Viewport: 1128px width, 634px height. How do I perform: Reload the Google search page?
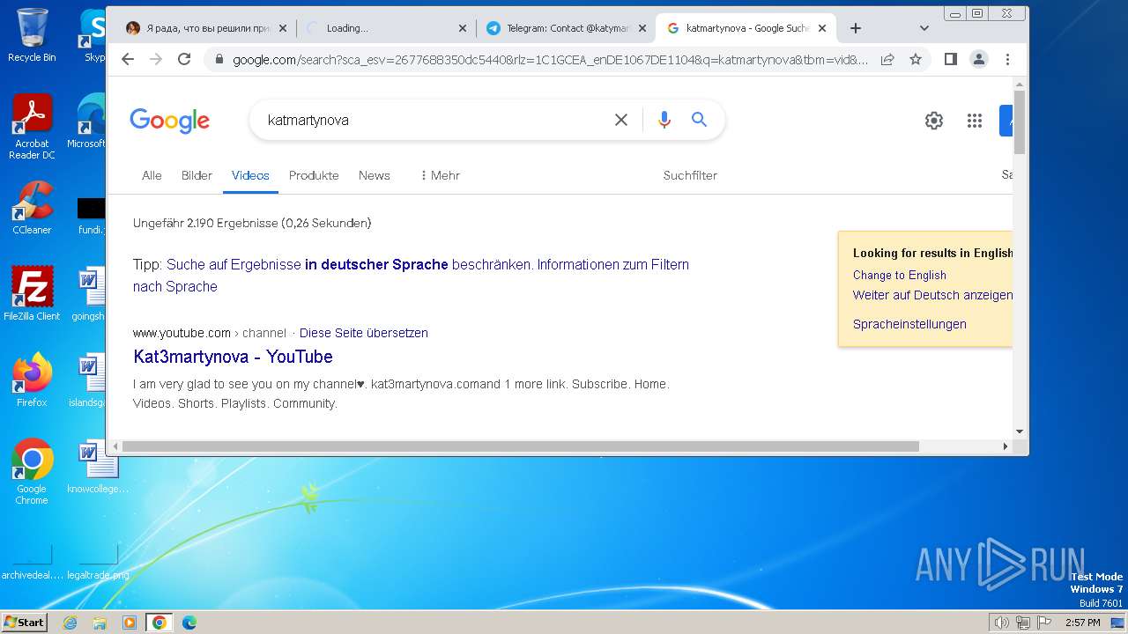(x=184, y=59)
